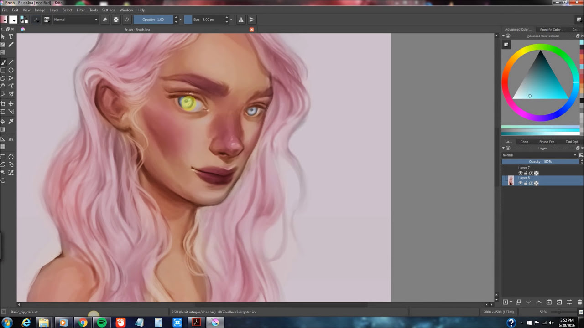
Task: Toggle eraser mode in the toolbar
Action: point(105,20)
